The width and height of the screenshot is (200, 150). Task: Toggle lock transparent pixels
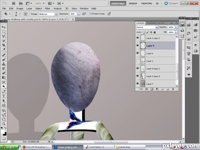tap(144, 32)
